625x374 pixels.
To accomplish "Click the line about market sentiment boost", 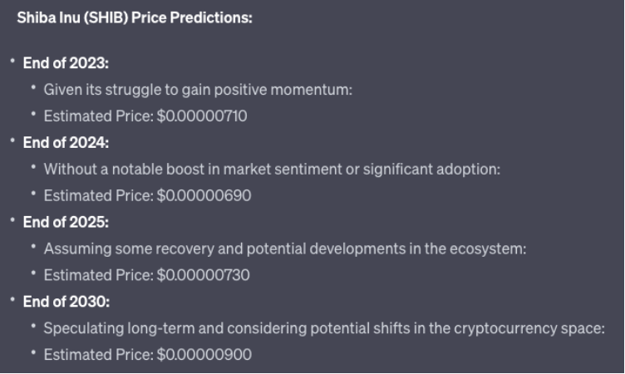I will point(272,170).
